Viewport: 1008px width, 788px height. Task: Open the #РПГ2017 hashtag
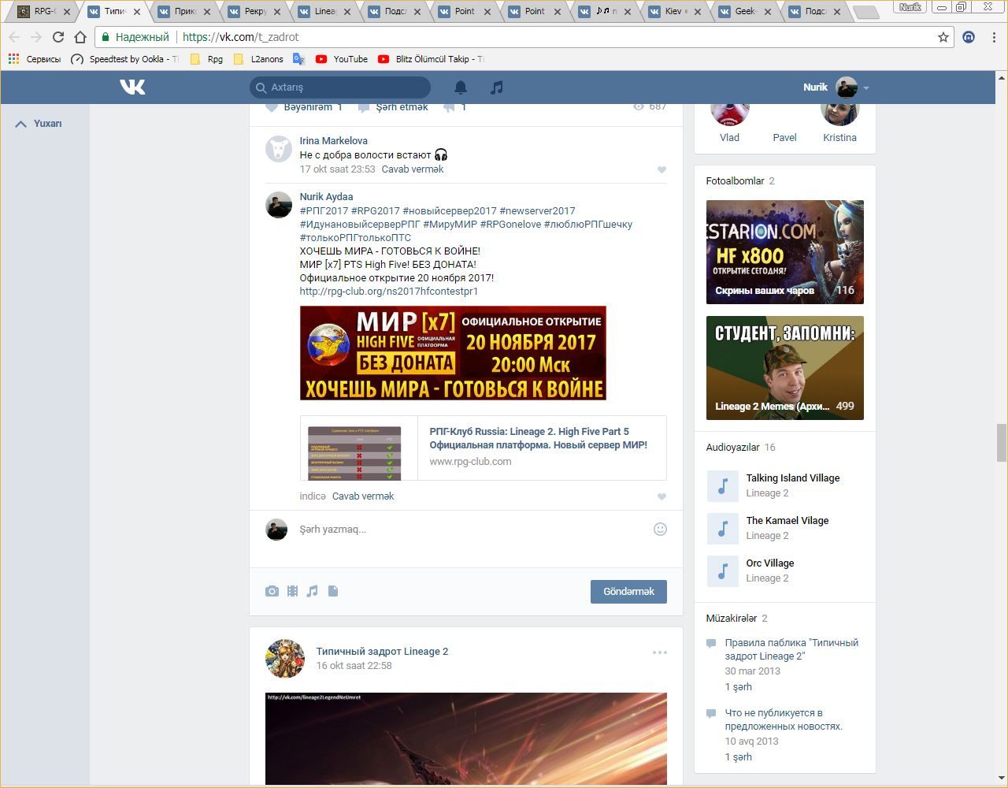tap(324, 211)
